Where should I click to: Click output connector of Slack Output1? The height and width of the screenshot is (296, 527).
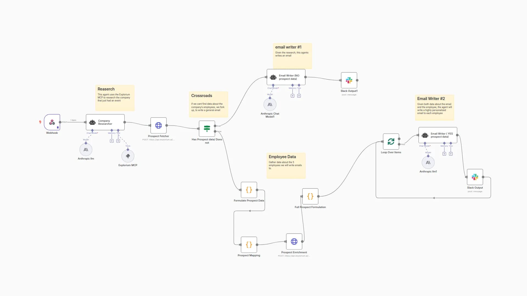(357, 80)
